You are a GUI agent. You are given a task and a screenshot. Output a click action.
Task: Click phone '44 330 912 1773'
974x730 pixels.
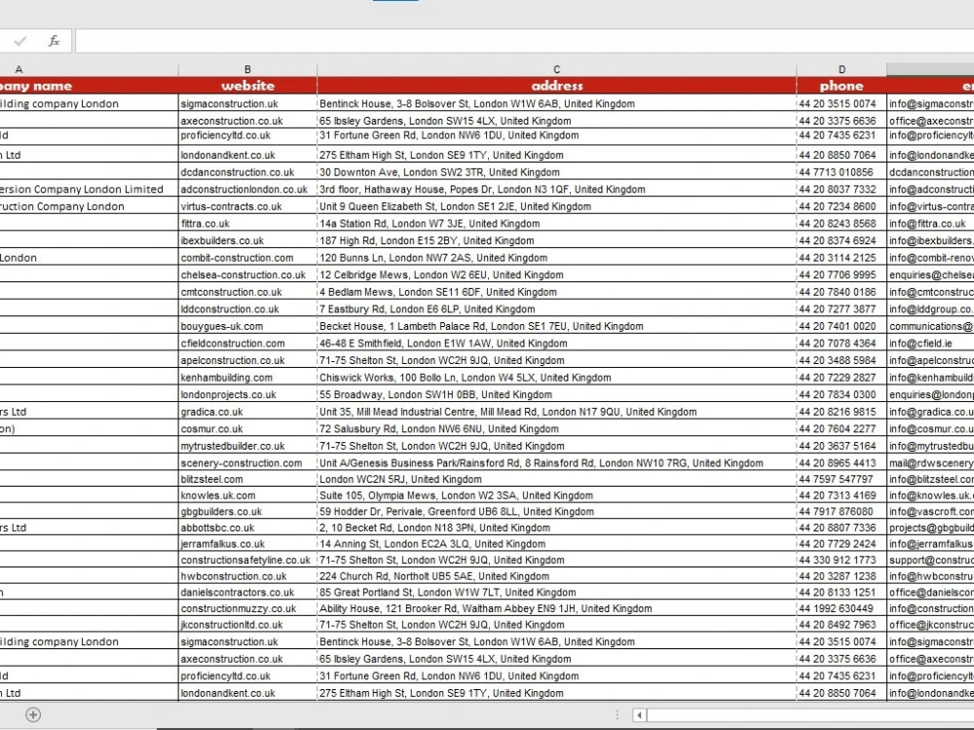[838, 560]
